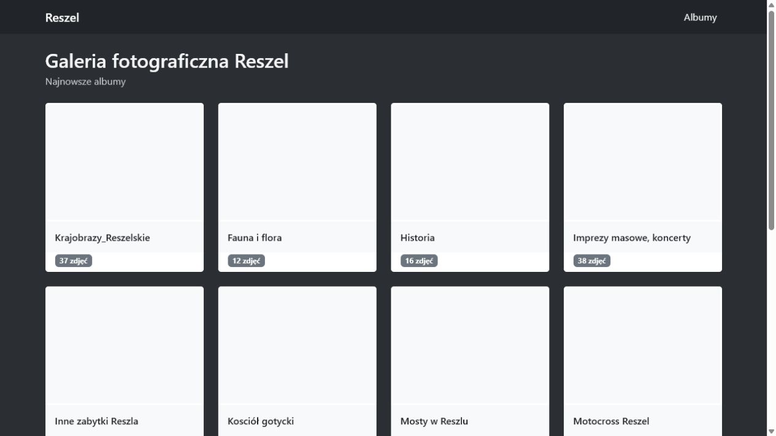The height and width of the screenshot is (436, 776).
Task: Open the Reszel brand home link
Action: click(62, 17)
